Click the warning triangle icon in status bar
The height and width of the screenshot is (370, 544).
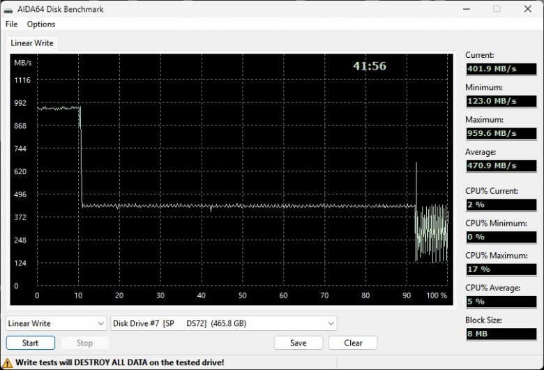coord(7,363)
